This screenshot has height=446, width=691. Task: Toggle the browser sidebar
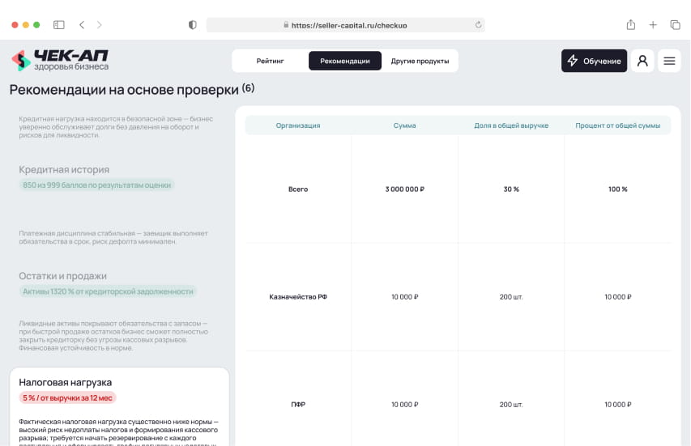pos(58,25)
